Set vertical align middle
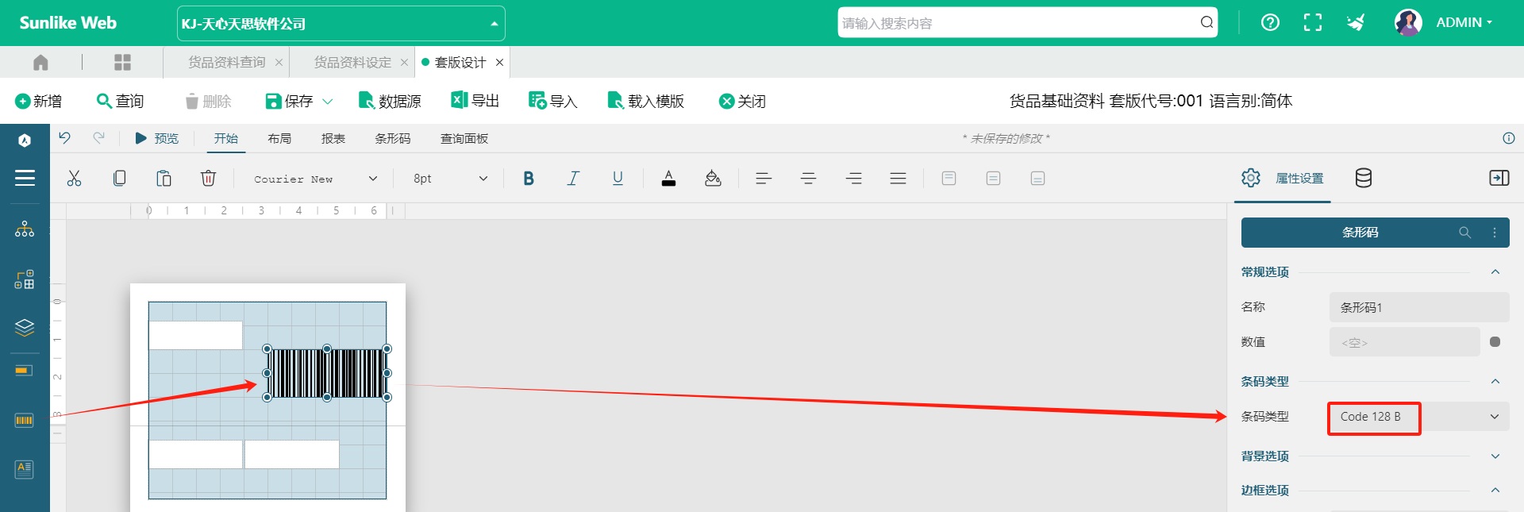 (993, 179)
